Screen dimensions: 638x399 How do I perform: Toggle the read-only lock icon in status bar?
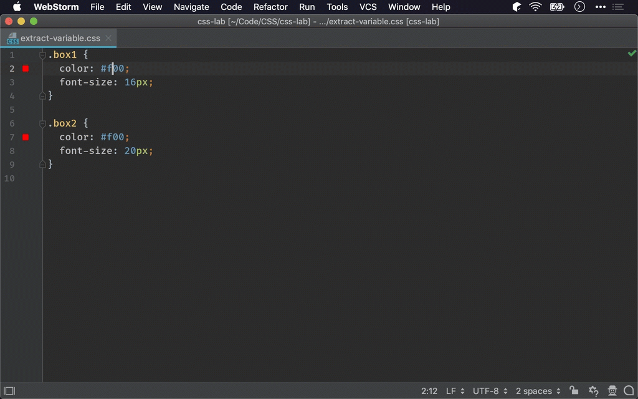tap(574, 391)
